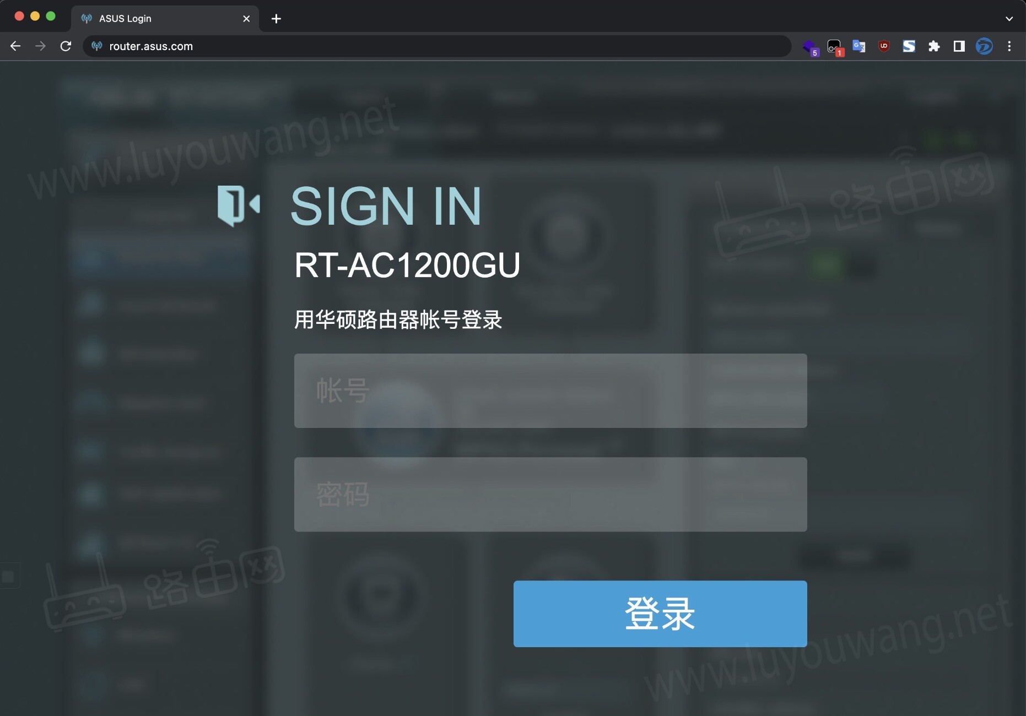Viewport: 1026px width, 716px height.
Task: Click the 帐号 account input field
Action: (x=550, y=390)
